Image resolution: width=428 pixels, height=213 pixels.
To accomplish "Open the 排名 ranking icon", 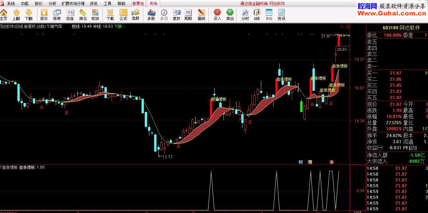I will click(x=83, y=15).
